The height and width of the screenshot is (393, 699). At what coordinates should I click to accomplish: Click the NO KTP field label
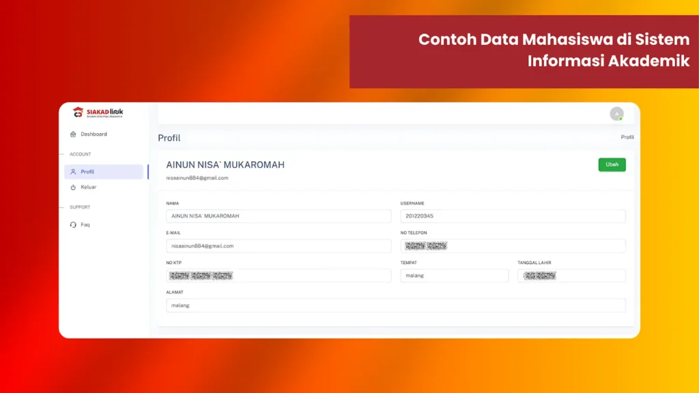click(x=174, y=263)
